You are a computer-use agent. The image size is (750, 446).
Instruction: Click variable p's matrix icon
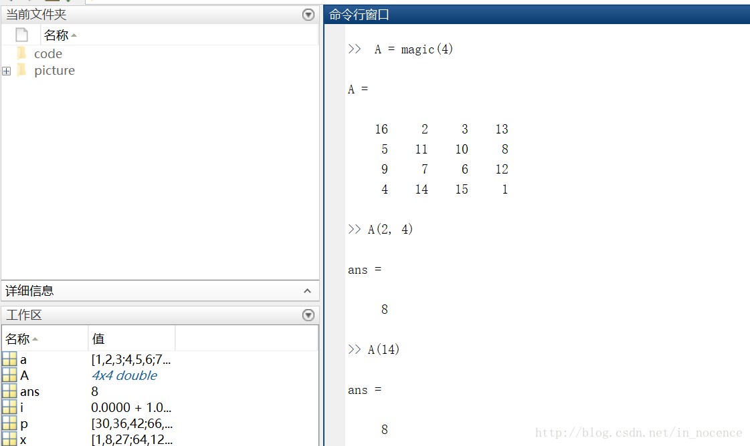[x=9, y=424]
